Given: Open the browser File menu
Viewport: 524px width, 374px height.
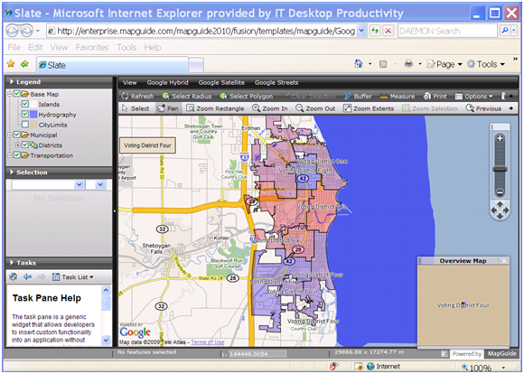Looking at the screenshot, I should coord(14,48).
